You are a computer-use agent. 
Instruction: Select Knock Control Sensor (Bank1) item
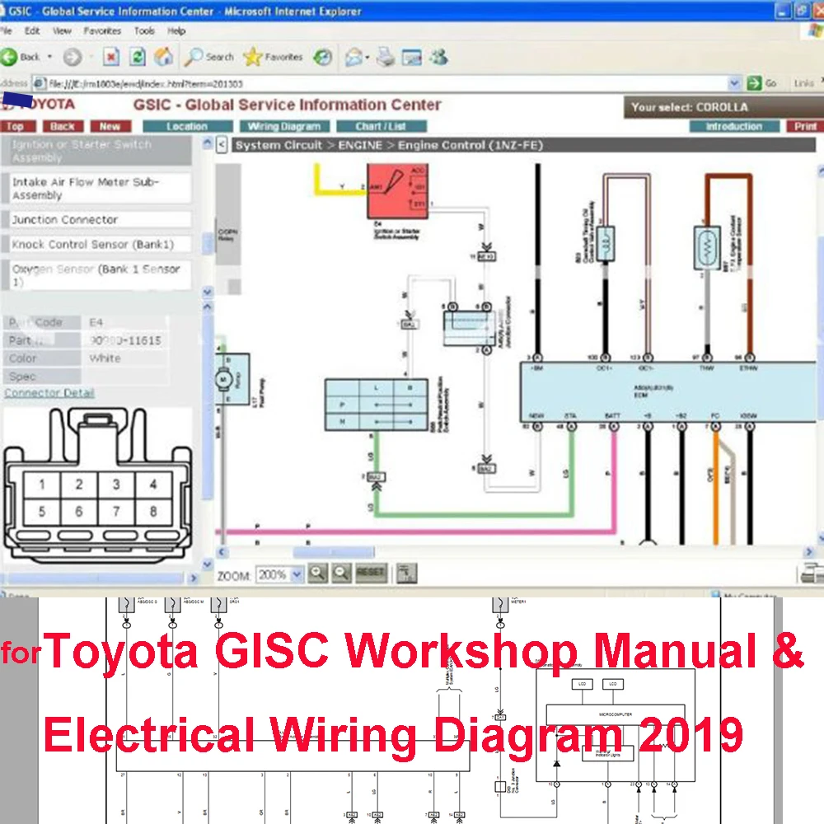click(x=97, y=245)
